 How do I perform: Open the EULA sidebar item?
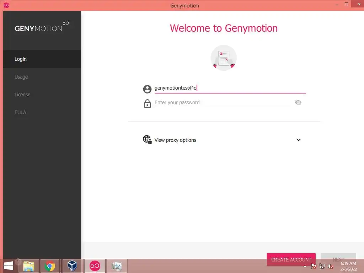point(42,112)
